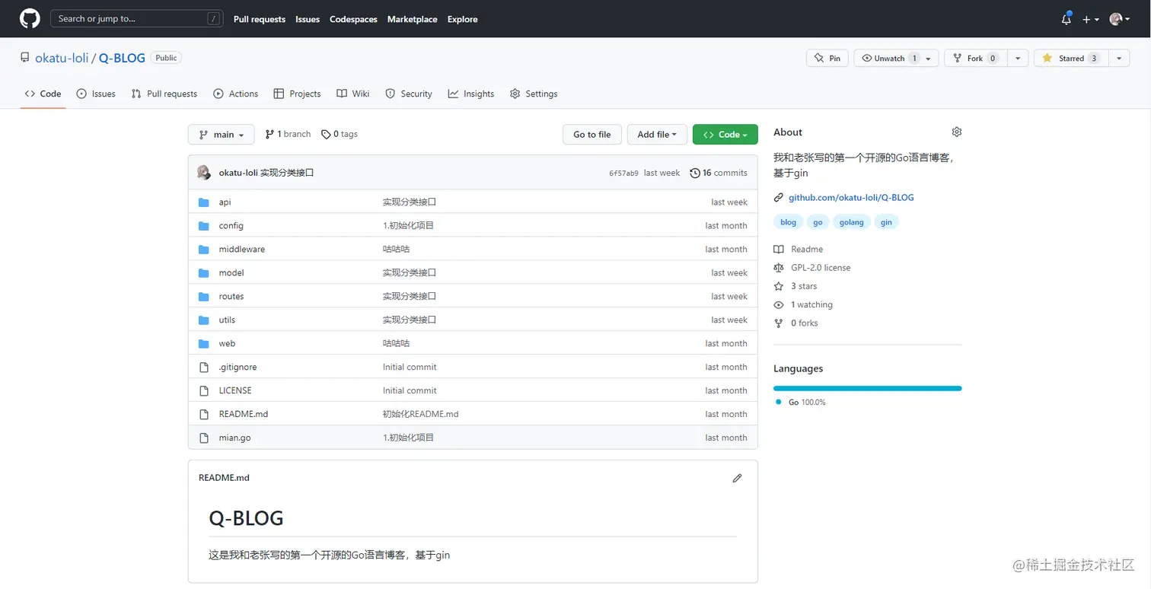Open the Insights tab
Viewport: 1151px width, 589px height.
[x=471, y=94]
